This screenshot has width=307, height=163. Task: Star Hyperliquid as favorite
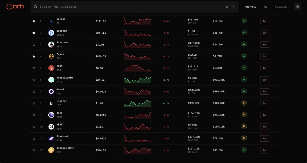click(34, 80)
